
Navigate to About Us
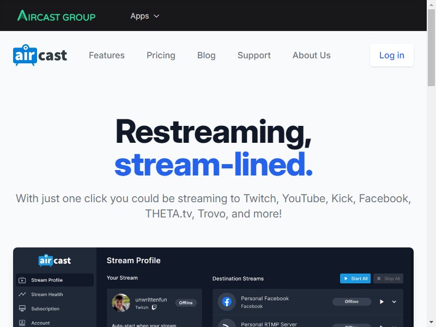pyautogui.click(x=311, y=56)
